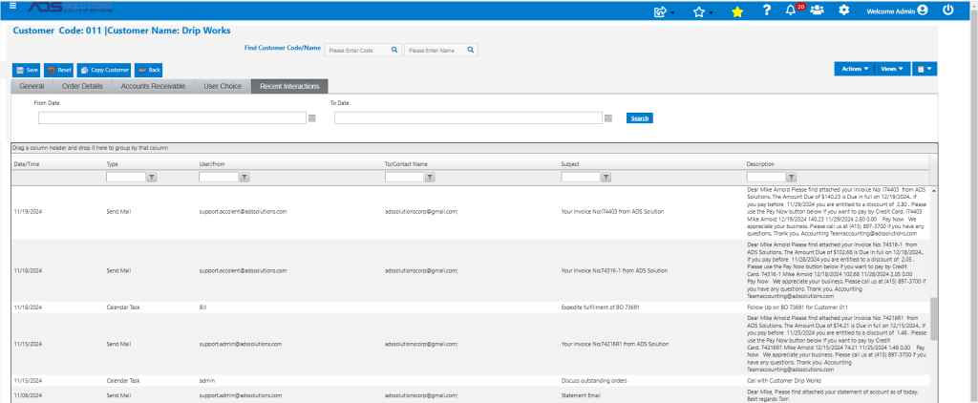
Task: Click the User/From column filter box
Action: tap(219, 178)
